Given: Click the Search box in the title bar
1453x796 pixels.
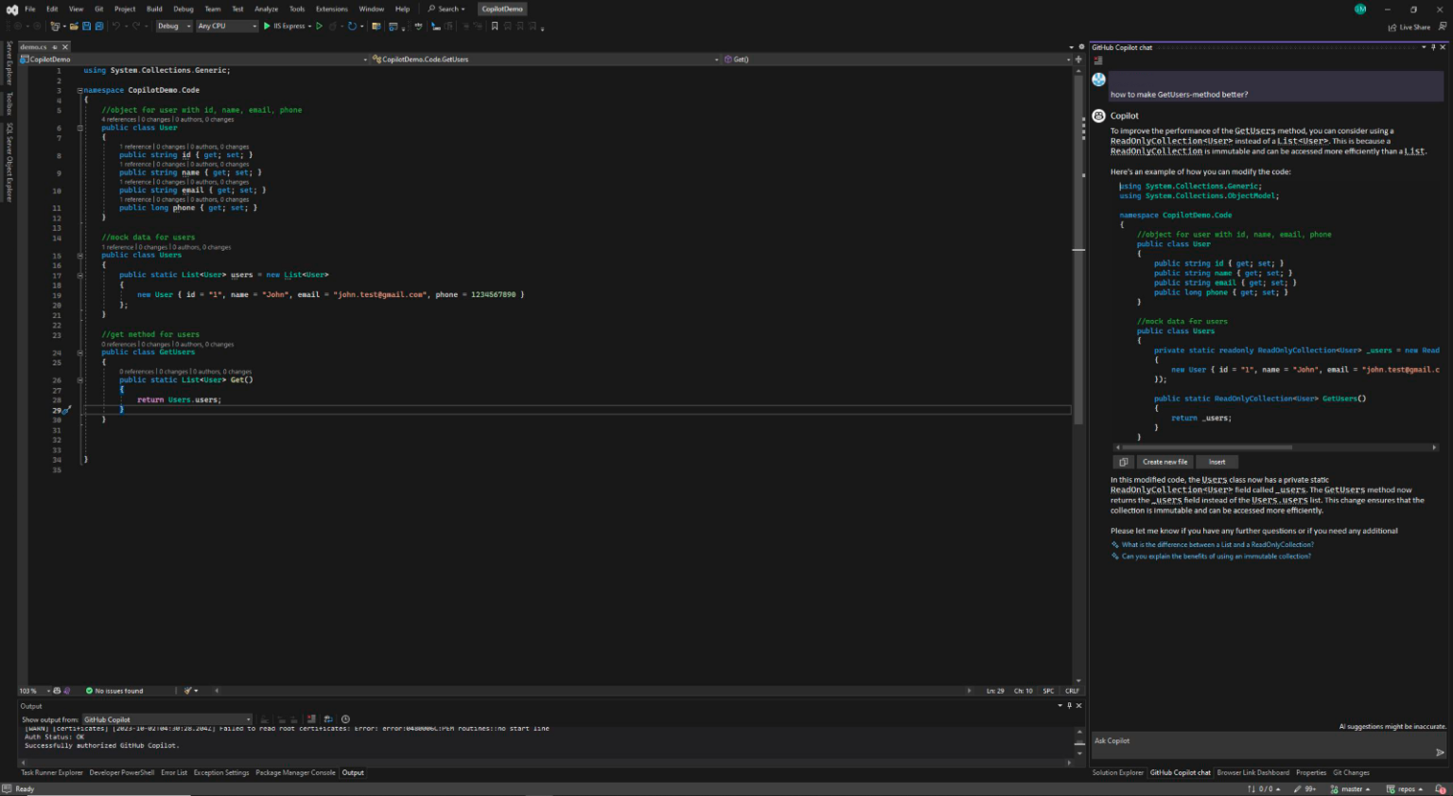Looking at the screenshot, I should (x=446, y=9).
